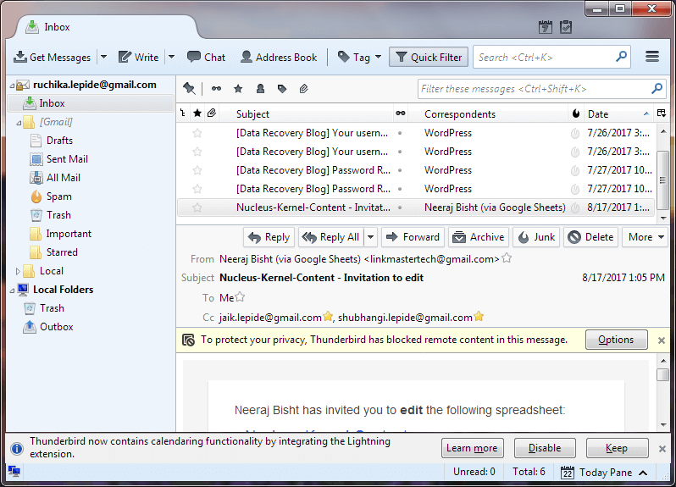The width and height of the screenshot is (676, 487).
Task: Click star next to jaik.lepide@gmail.com
Action: pyautogui.click(x=328, y=317)
